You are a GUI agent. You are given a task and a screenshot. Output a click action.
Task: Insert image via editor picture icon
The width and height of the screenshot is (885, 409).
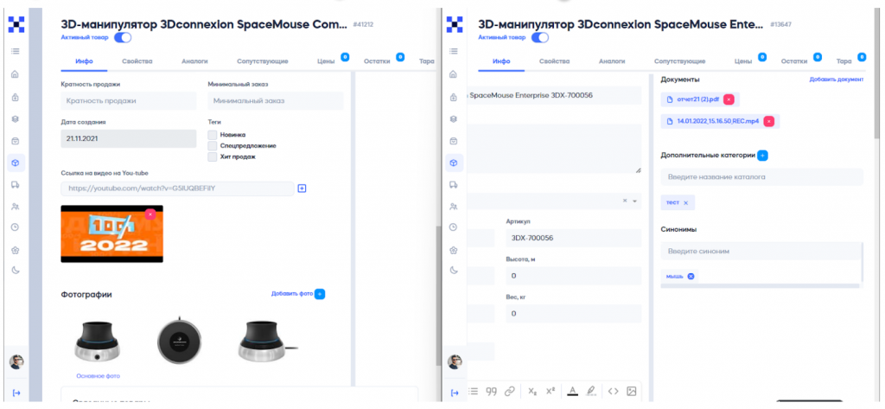point(632,391)
